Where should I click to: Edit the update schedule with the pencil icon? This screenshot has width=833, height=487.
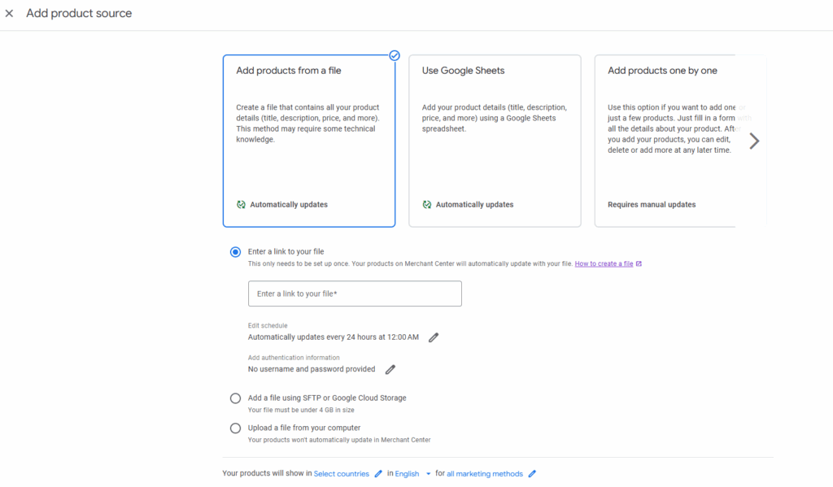click(434, 336)
